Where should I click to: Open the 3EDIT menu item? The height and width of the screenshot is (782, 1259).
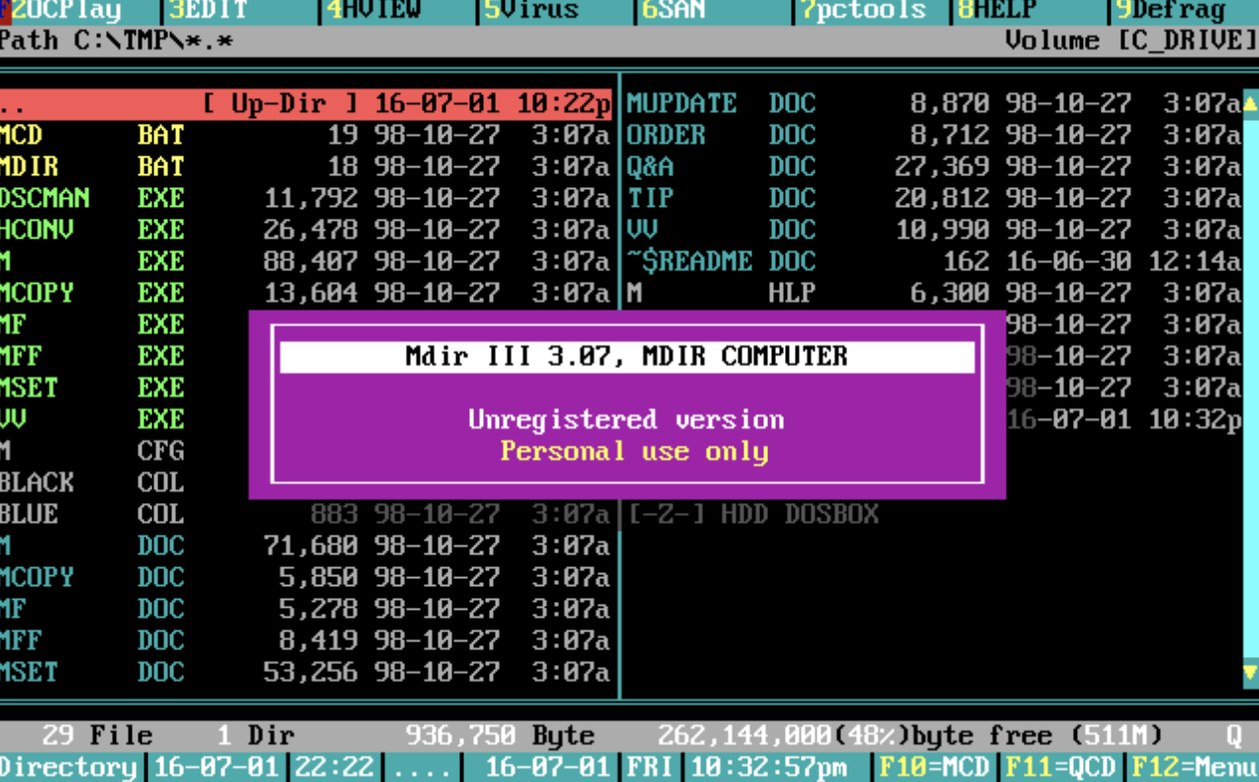point(208,10)
